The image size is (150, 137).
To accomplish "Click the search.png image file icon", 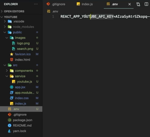I will [x=14, y=49].
